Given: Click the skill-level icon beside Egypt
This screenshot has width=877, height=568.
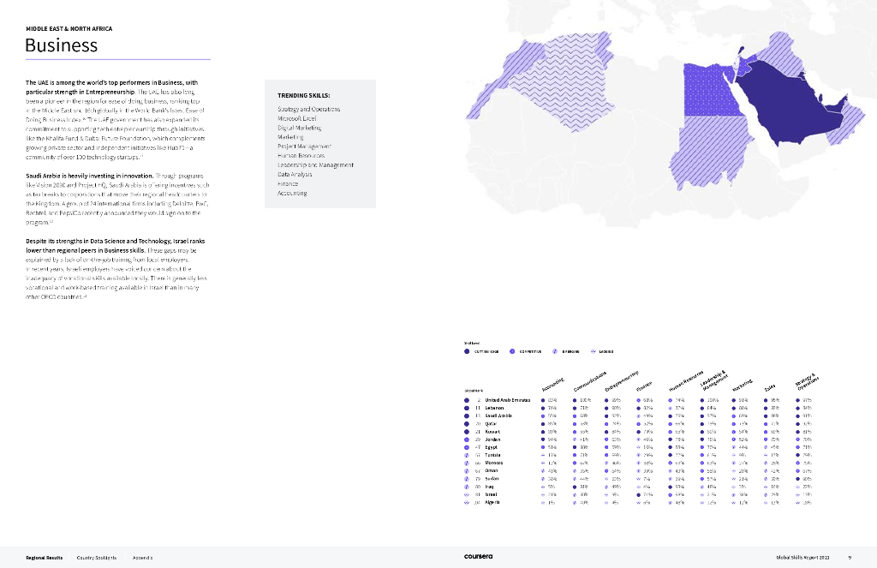Looking at the screenshot, I should pyautogui.click(x=467, y=447).
